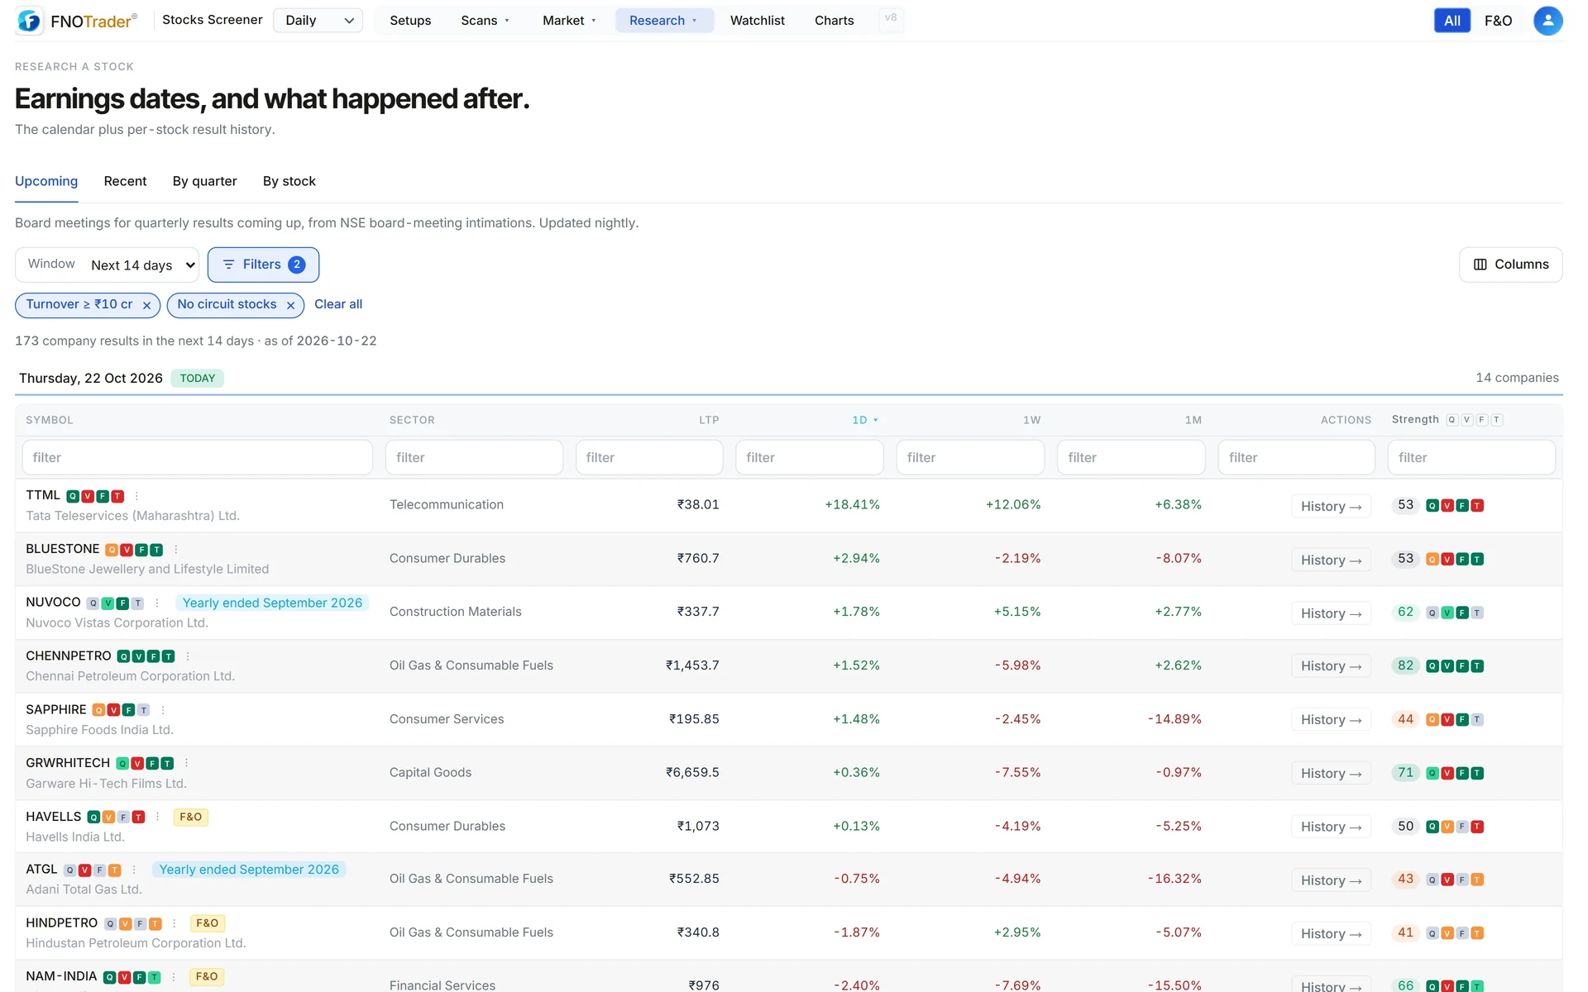Sort by the 1D column header
1588x992 pixels.
pyautogui.click(x=865, y=420)
